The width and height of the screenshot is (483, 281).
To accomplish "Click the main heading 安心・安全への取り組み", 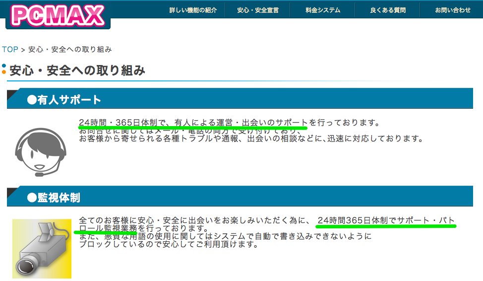I will pos(77,70).
